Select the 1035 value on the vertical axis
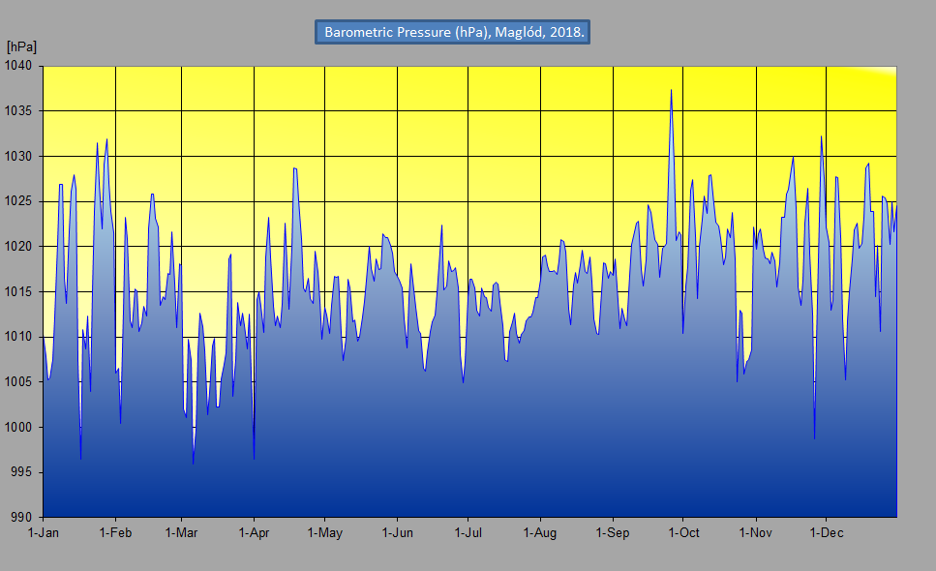The image size is (936, 571). 19,111
